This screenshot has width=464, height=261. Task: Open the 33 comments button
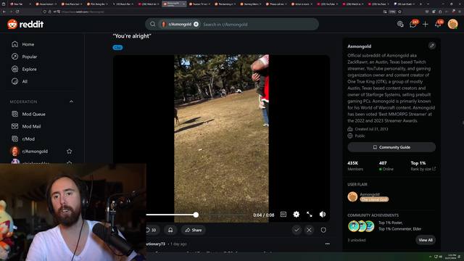[x=152, y=230]
